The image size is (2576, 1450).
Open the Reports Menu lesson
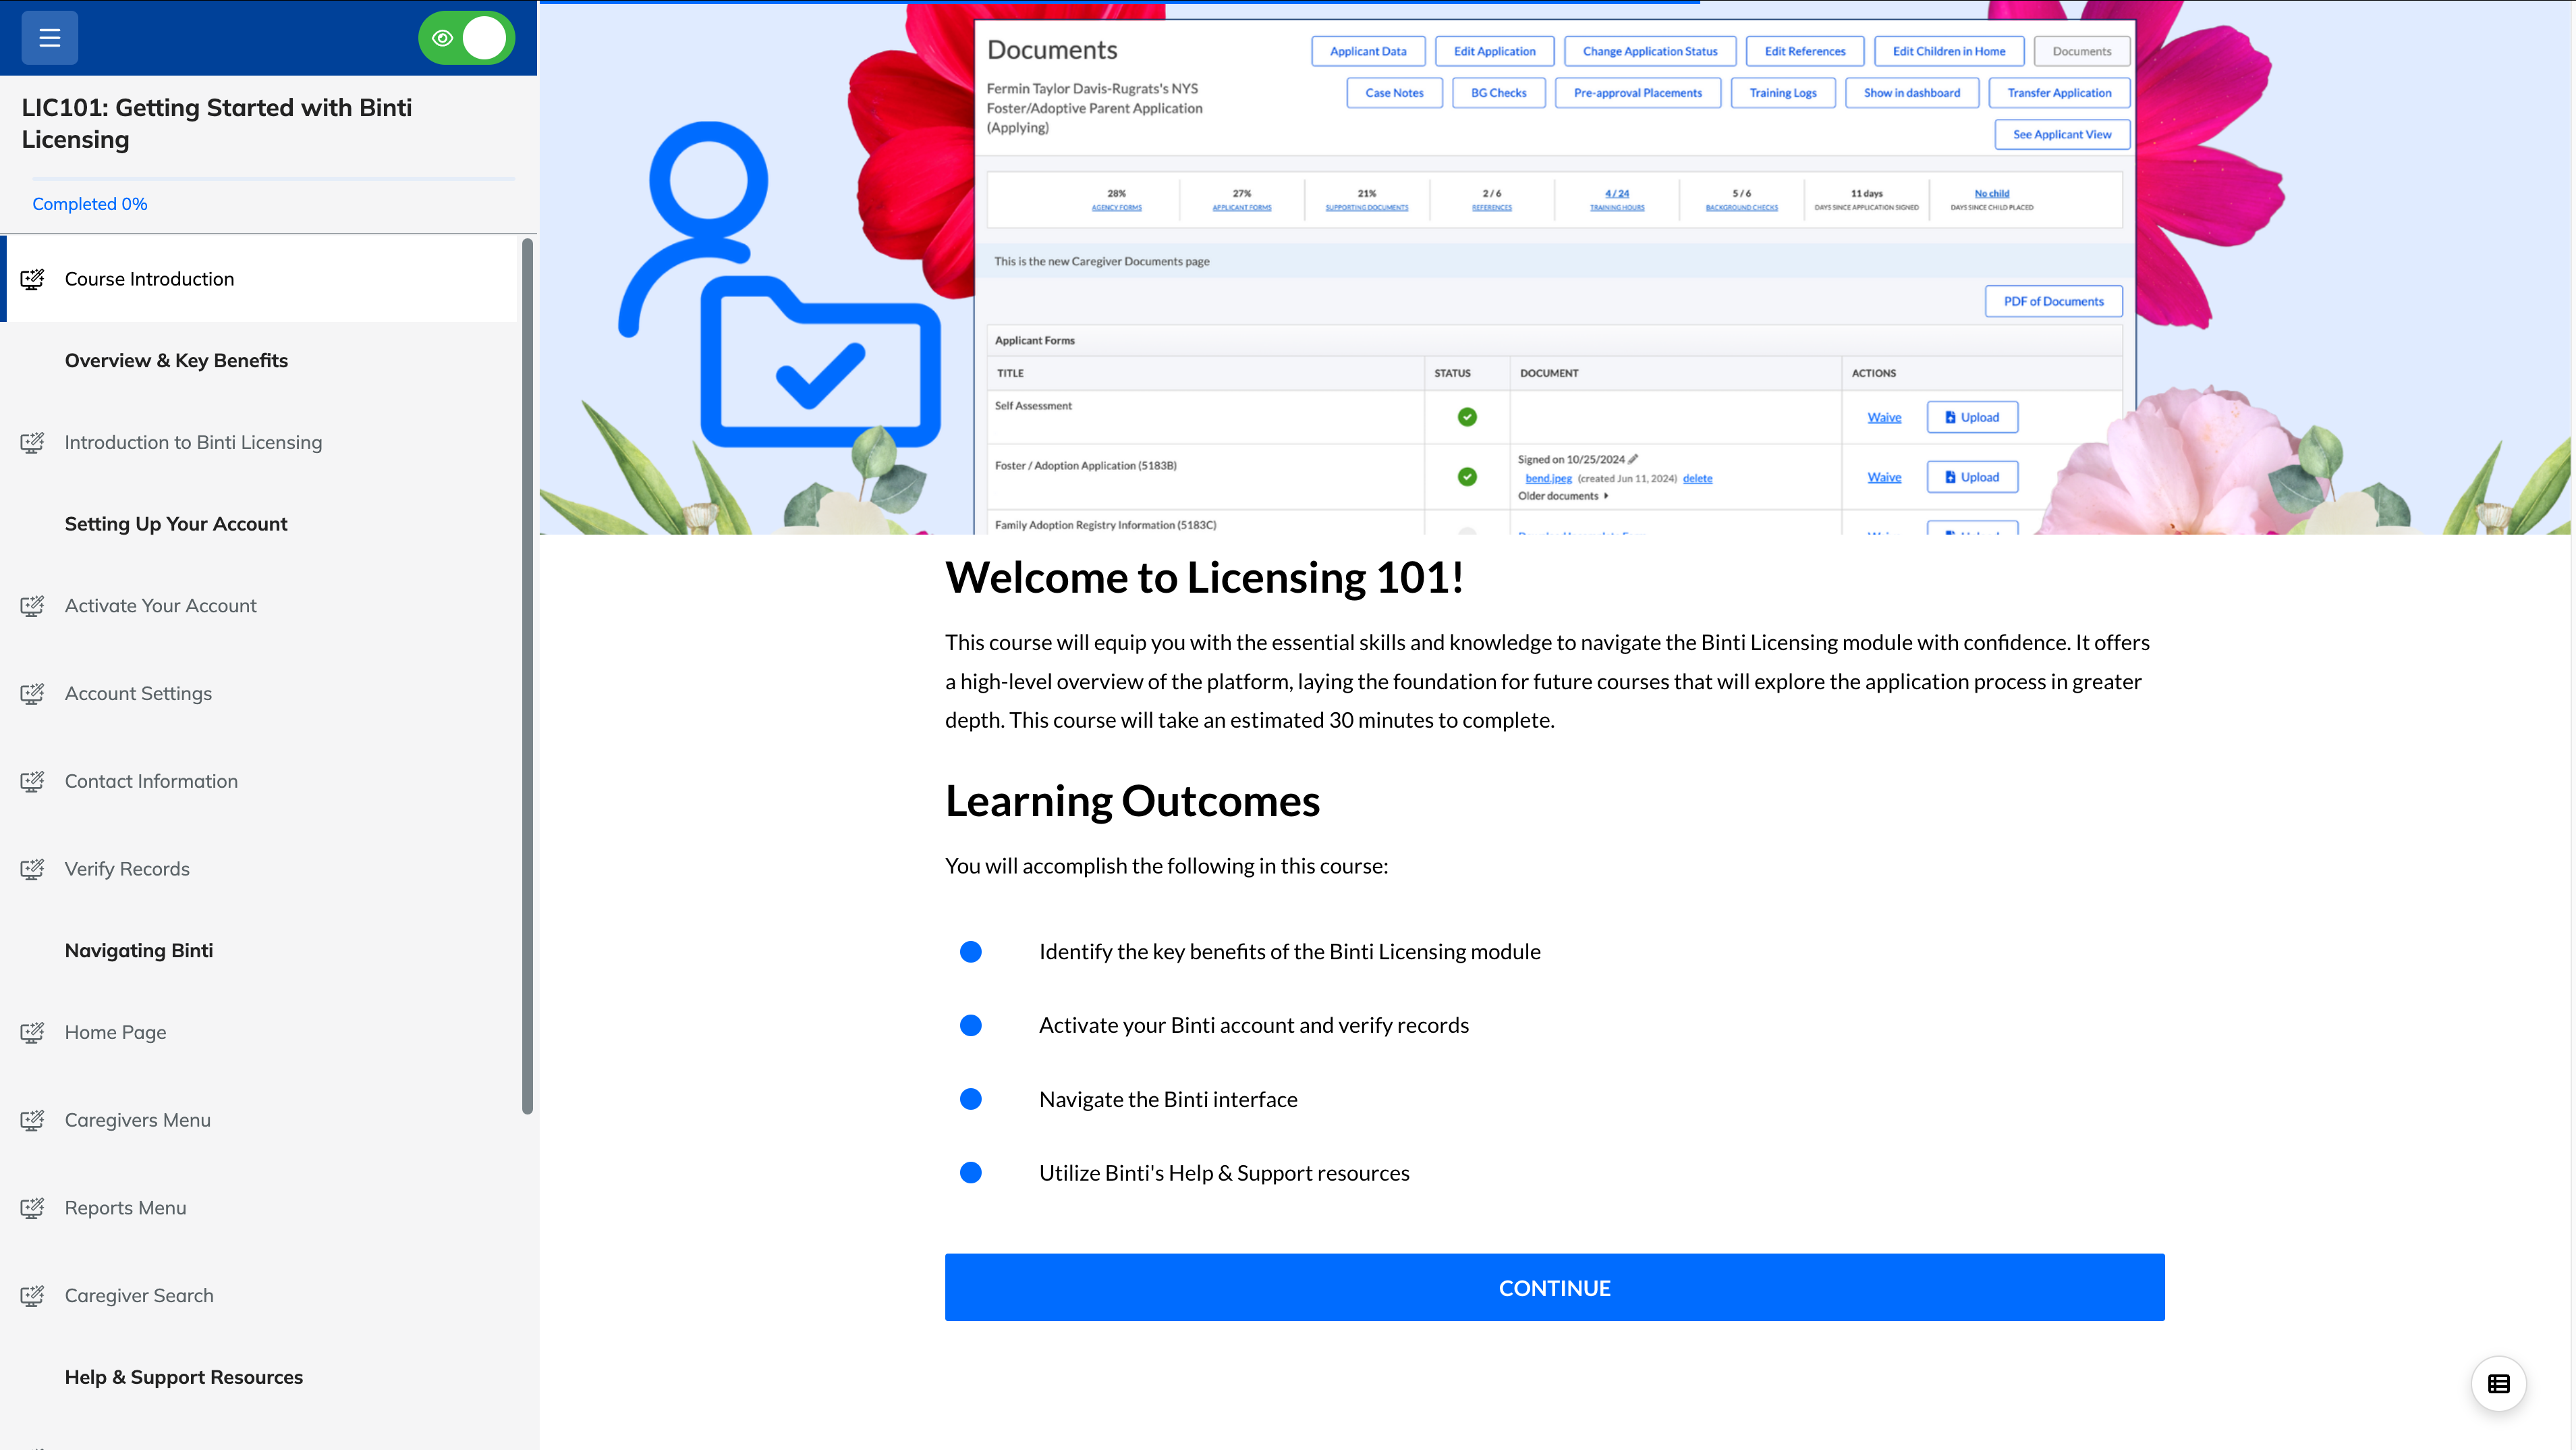(260, 1208)
